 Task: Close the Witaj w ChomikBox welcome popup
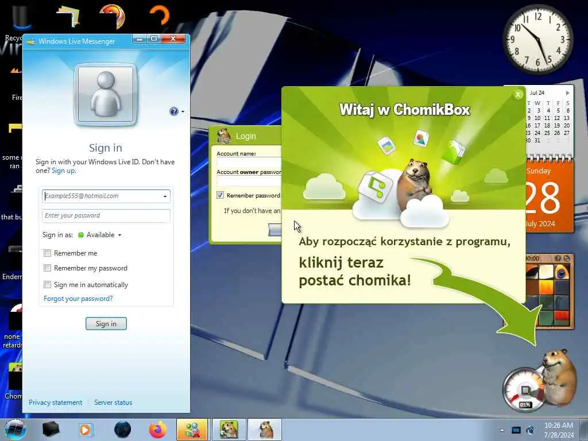pos(519,95)
